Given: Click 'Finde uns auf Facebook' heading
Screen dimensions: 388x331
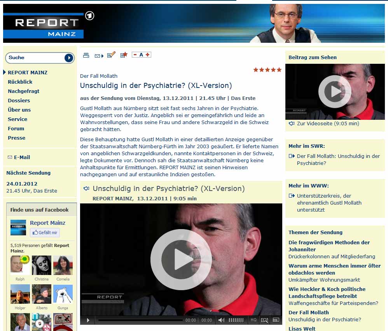Looking at the screenshot, I should coord(39,210).
